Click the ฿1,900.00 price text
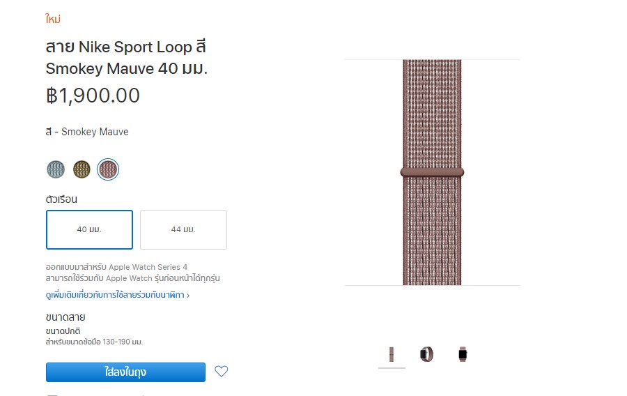This screenshot has height=396, width=627. coord(93,96)
